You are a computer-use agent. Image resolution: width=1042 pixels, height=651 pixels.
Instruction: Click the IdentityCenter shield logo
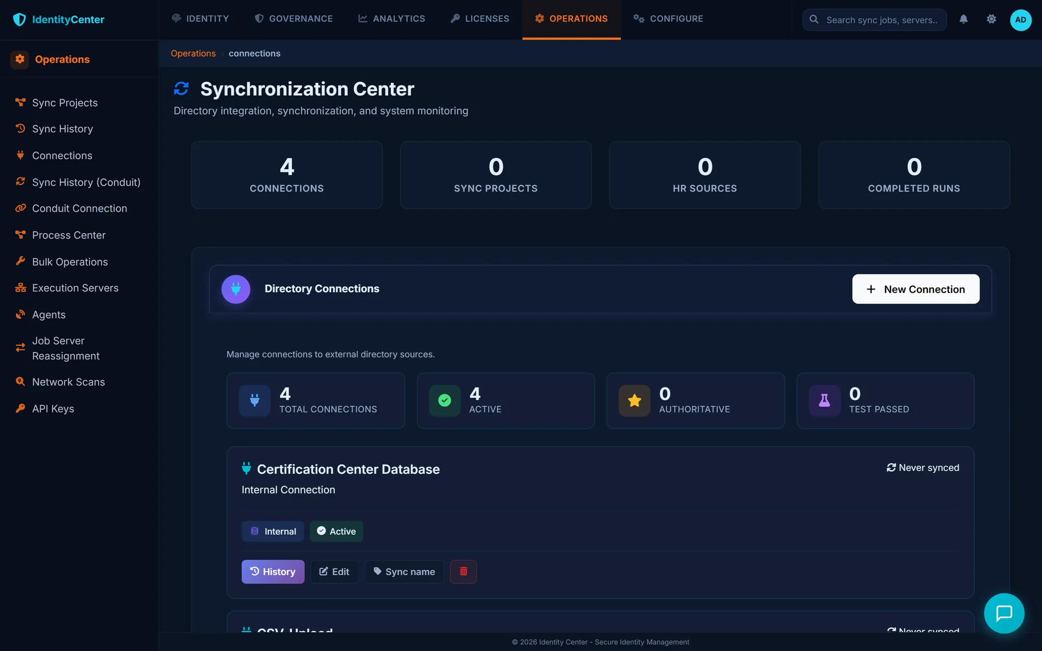click(x=19, y=20)
